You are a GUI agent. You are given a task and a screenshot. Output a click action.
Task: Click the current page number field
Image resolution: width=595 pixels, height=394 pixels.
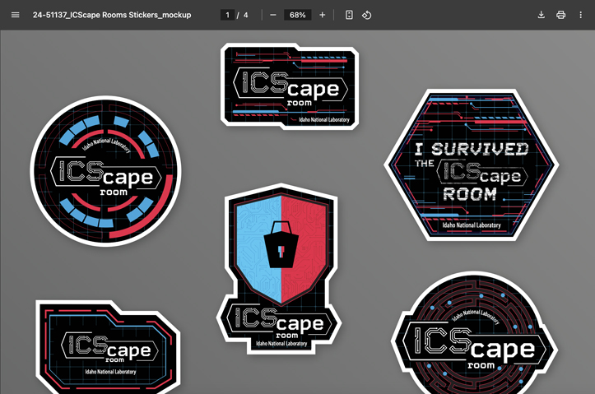pyautogui.click(x=228, y=15)
